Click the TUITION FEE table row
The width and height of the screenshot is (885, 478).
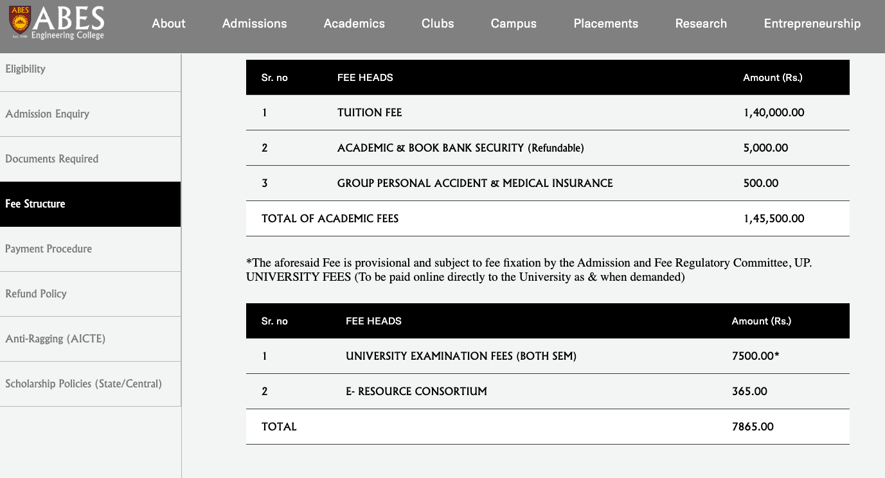click(547, 112)
